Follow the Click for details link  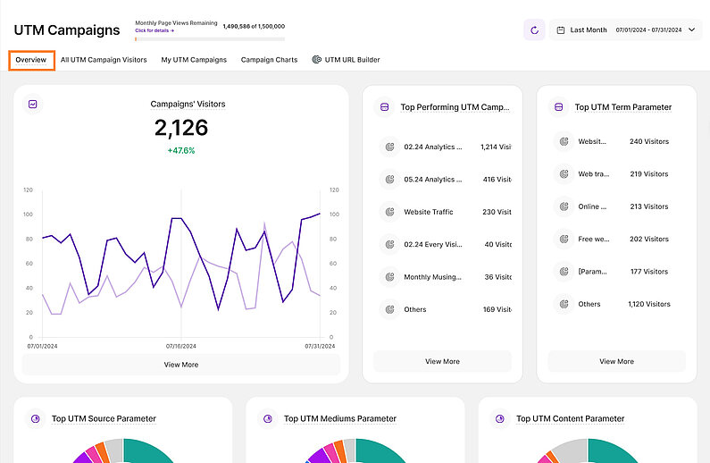coord(154,30)
